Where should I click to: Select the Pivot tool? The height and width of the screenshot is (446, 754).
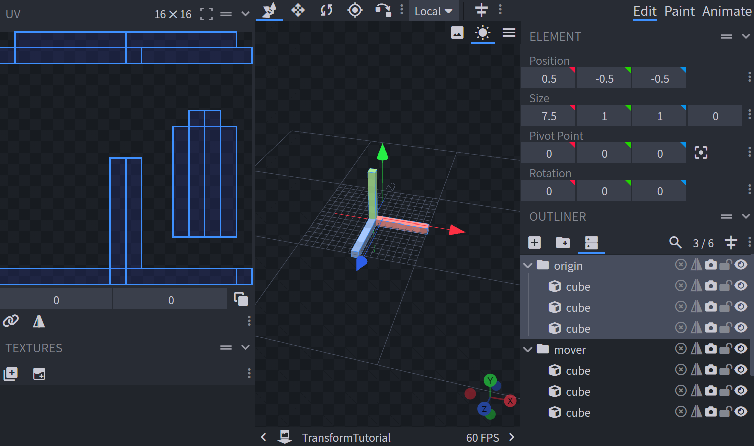355,10
